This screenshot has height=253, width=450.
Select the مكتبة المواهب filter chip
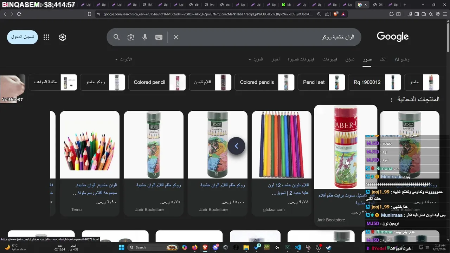pos(53,82)
